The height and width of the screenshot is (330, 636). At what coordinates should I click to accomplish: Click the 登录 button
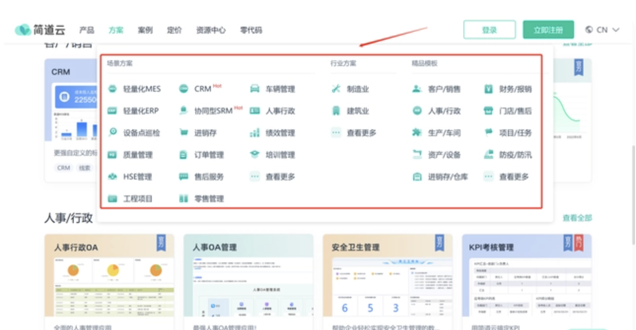[x=489, y=30]
